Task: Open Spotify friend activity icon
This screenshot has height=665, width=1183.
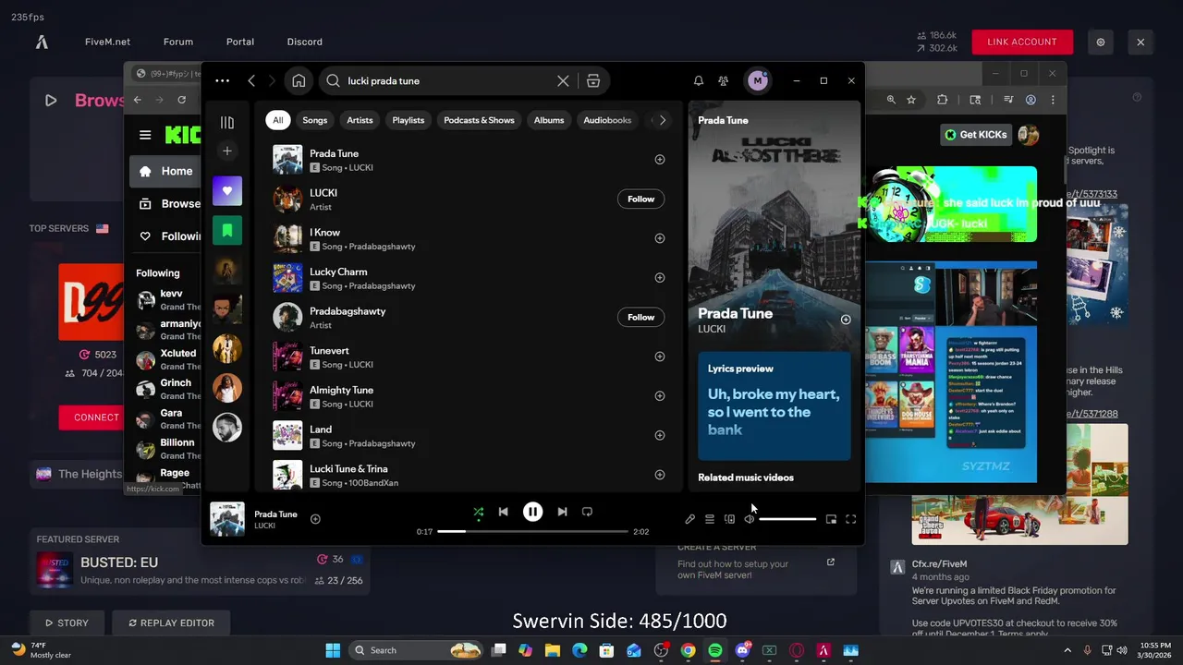Action: [724, 81]
